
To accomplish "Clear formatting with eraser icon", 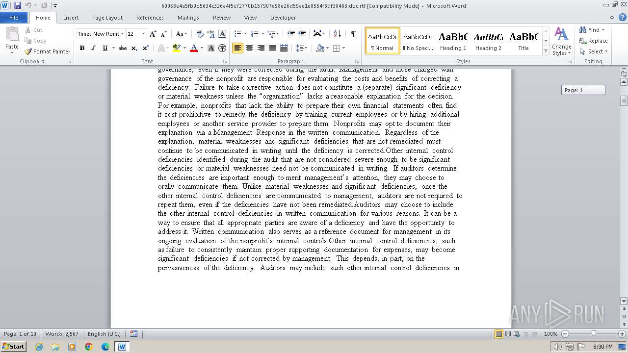I will pos(200,34).
